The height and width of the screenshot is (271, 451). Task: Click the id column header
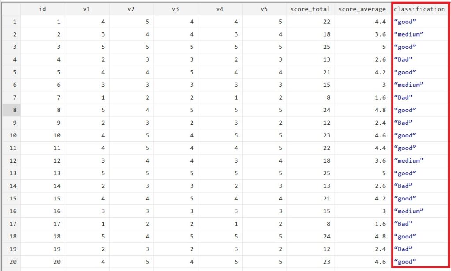[43, 9]
